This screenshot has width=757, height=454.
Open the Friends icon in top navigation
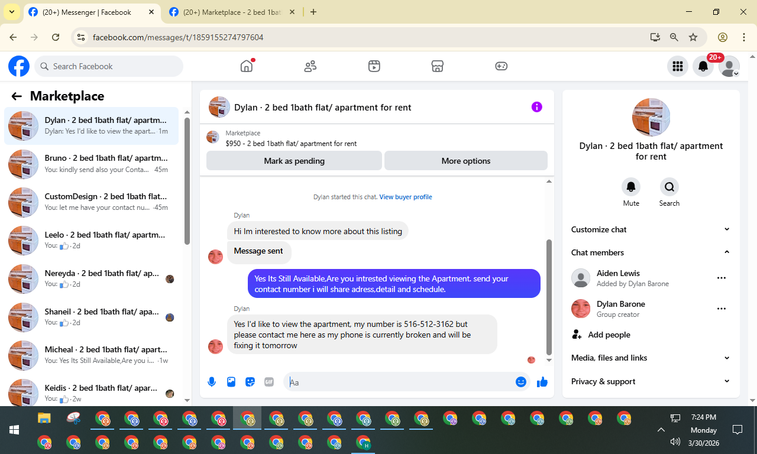(310, 66)
